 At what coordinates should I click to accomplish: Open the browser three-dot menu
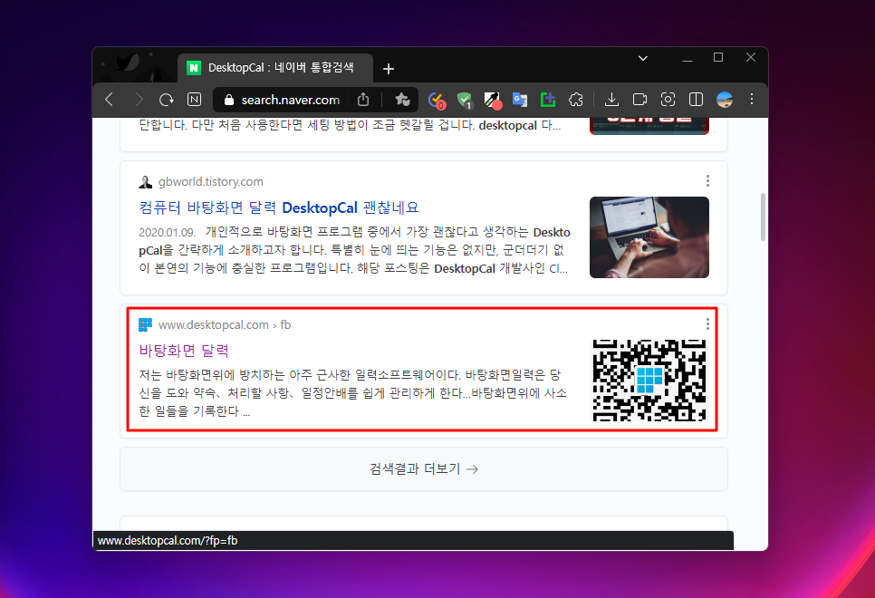752,100
